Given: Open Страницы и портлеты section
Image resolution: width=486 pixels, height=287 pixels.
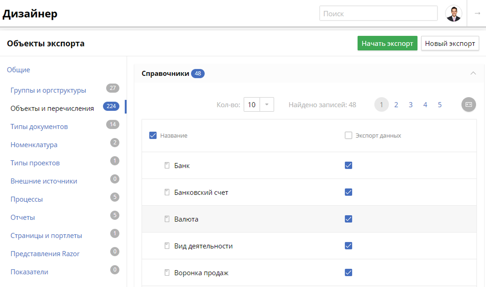Looking at the screenshot, I should pos(46,236).
